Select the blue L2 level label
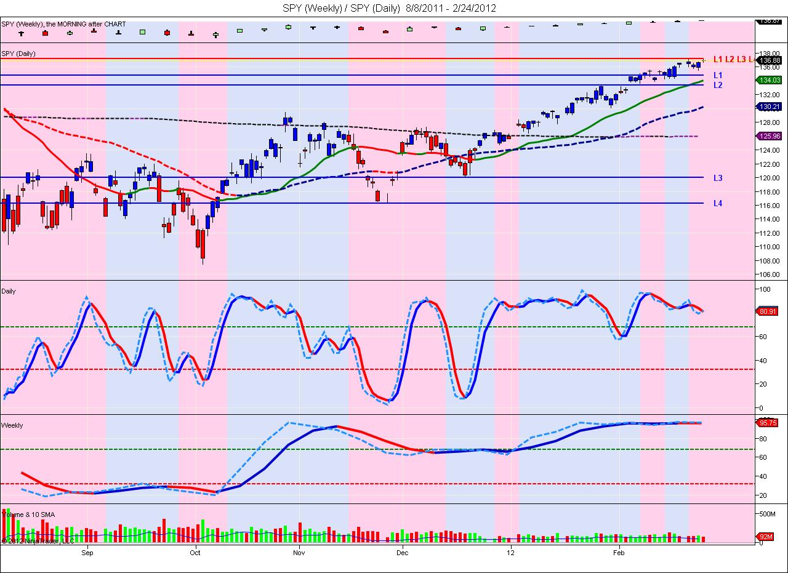This screenshot has height=573, width=788. [x=718, y=85]
